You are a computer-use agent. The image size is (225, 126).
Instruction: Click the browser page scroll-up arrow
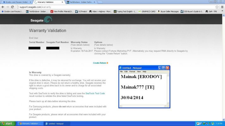click(x=223, y=15)
